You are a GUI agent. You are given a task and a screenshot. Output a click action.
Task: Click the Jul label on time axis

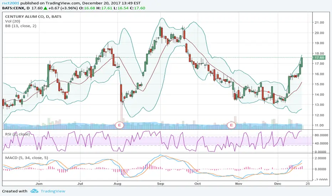(80, 184)
